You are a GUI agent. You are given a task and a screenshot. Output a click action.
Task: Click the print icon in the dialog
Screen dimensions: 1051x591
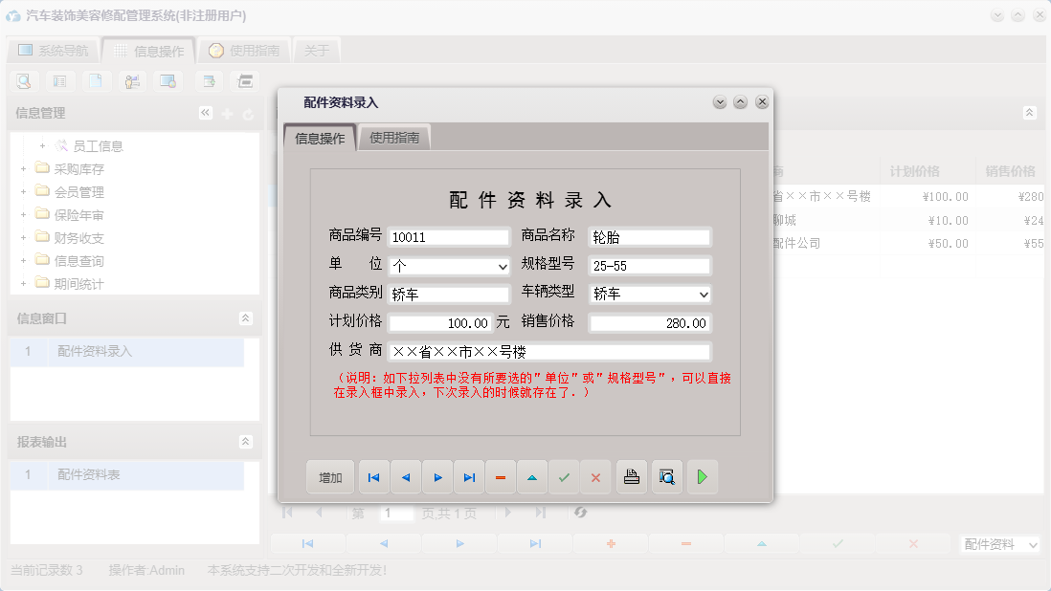[632, 476]
